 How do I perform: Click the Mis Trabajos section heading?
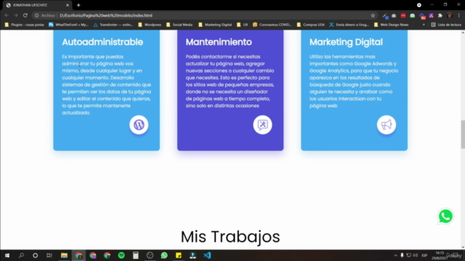click(x=230, y=237)
